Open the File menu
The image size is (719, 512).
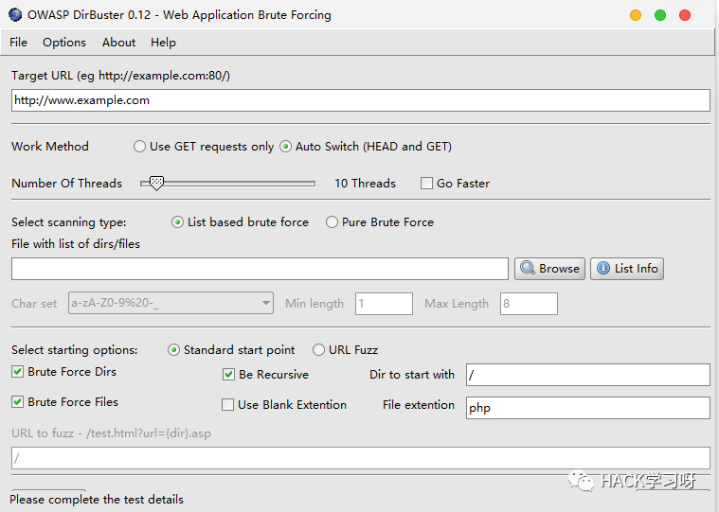(18, 43)
